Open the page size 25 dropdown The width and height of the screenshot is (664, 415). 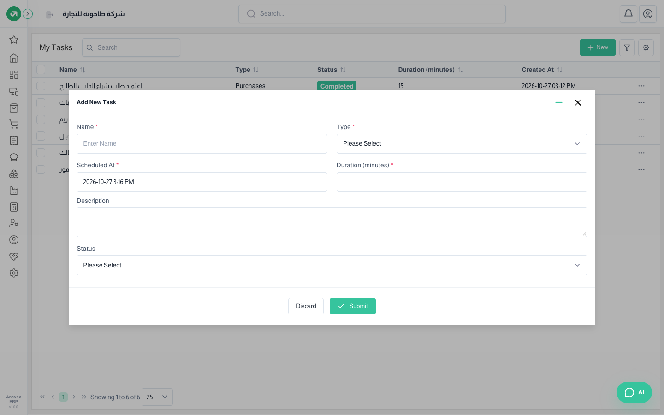tap(157, 397)
